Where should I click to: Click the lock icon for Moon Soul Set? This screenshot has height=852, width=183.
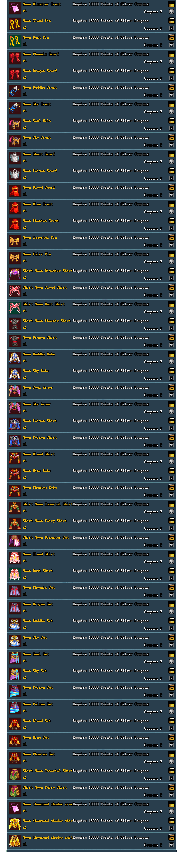tap(172, 654)
